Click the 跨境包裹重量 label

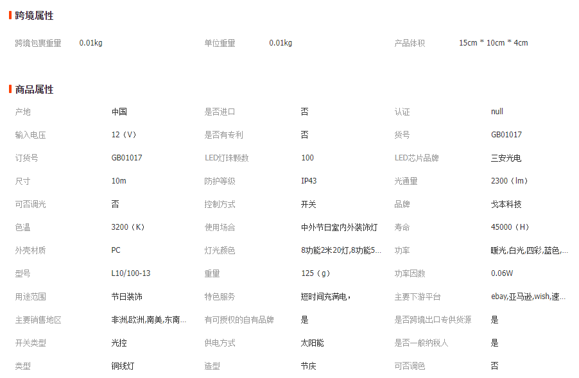(x=38, y=43)
